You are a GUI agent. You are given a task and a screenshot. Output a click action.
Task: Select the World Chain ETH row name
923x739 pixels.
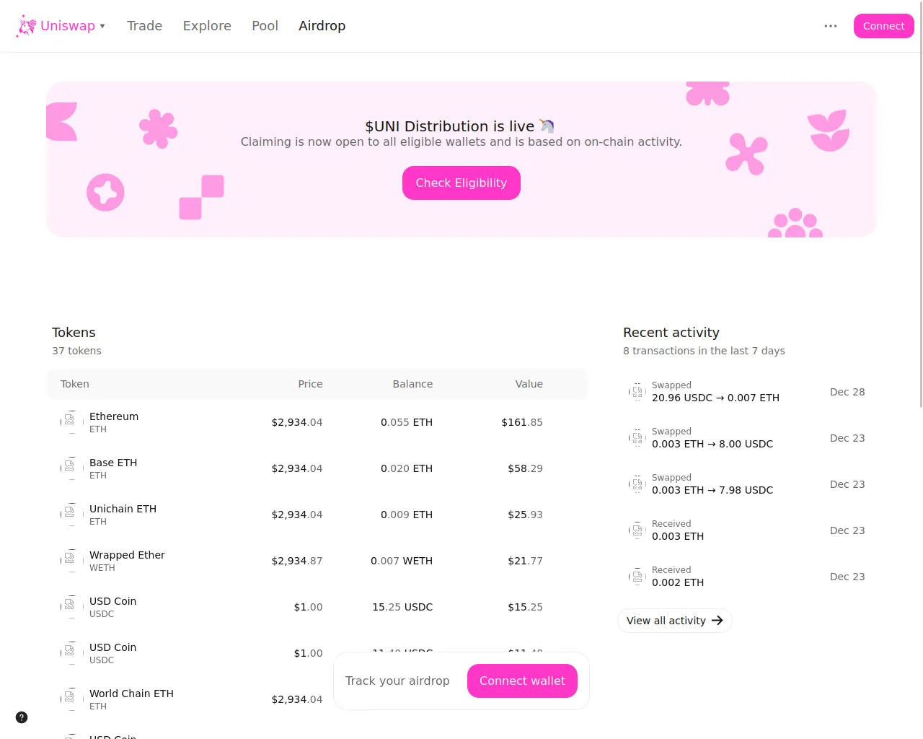131,694
